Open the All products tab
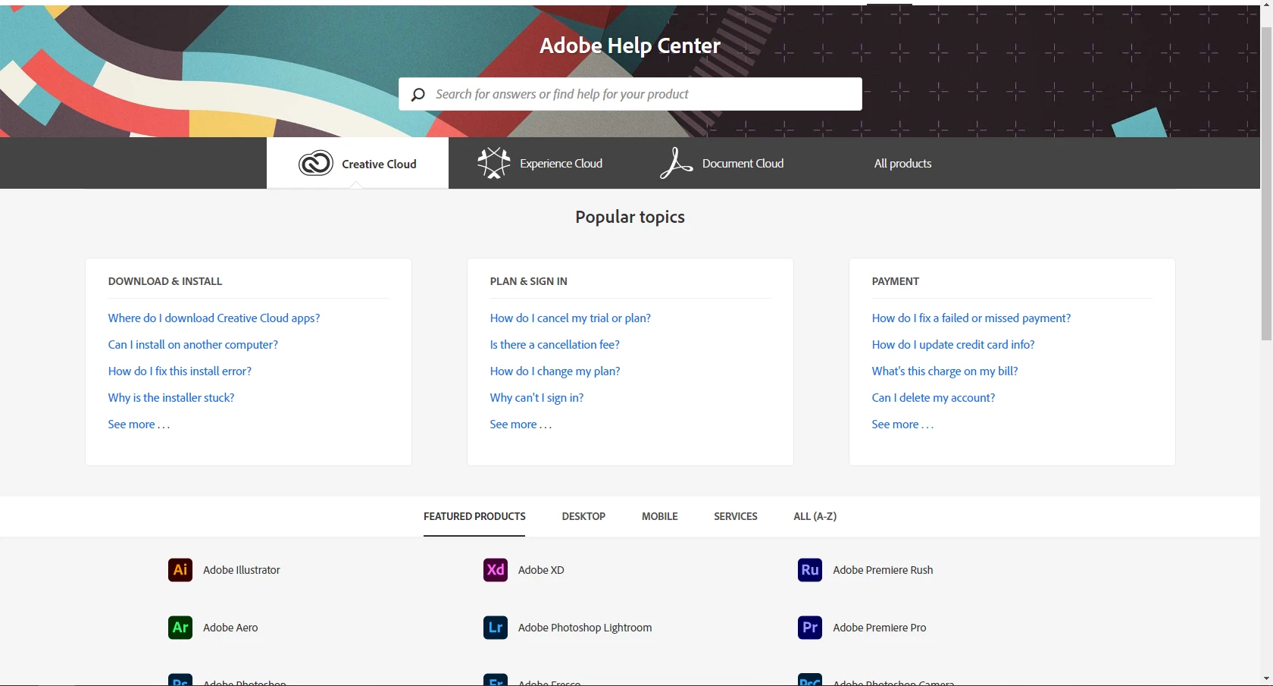This screenshot has height=686, width=1273. pyautogui.click(x=903, y=163)
